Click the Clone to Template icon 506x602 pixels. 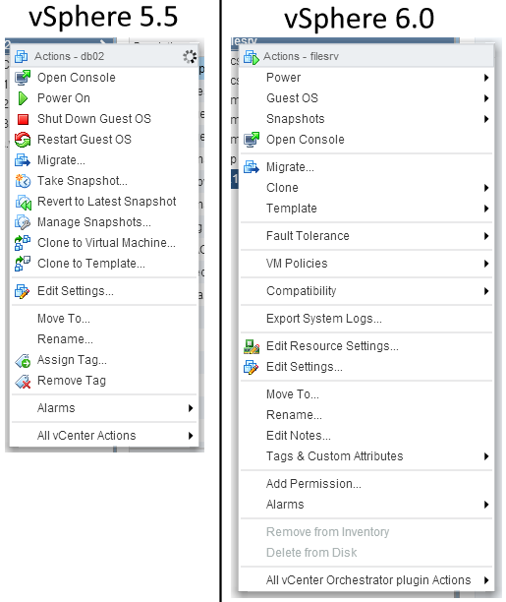click(23, 264)
